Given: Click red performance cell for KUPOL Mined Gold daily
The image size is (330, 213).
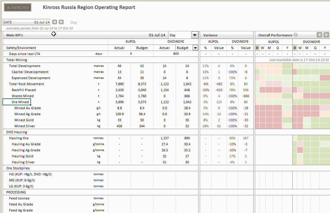Looking at the screenshot, I should click(x=257, y=120).
